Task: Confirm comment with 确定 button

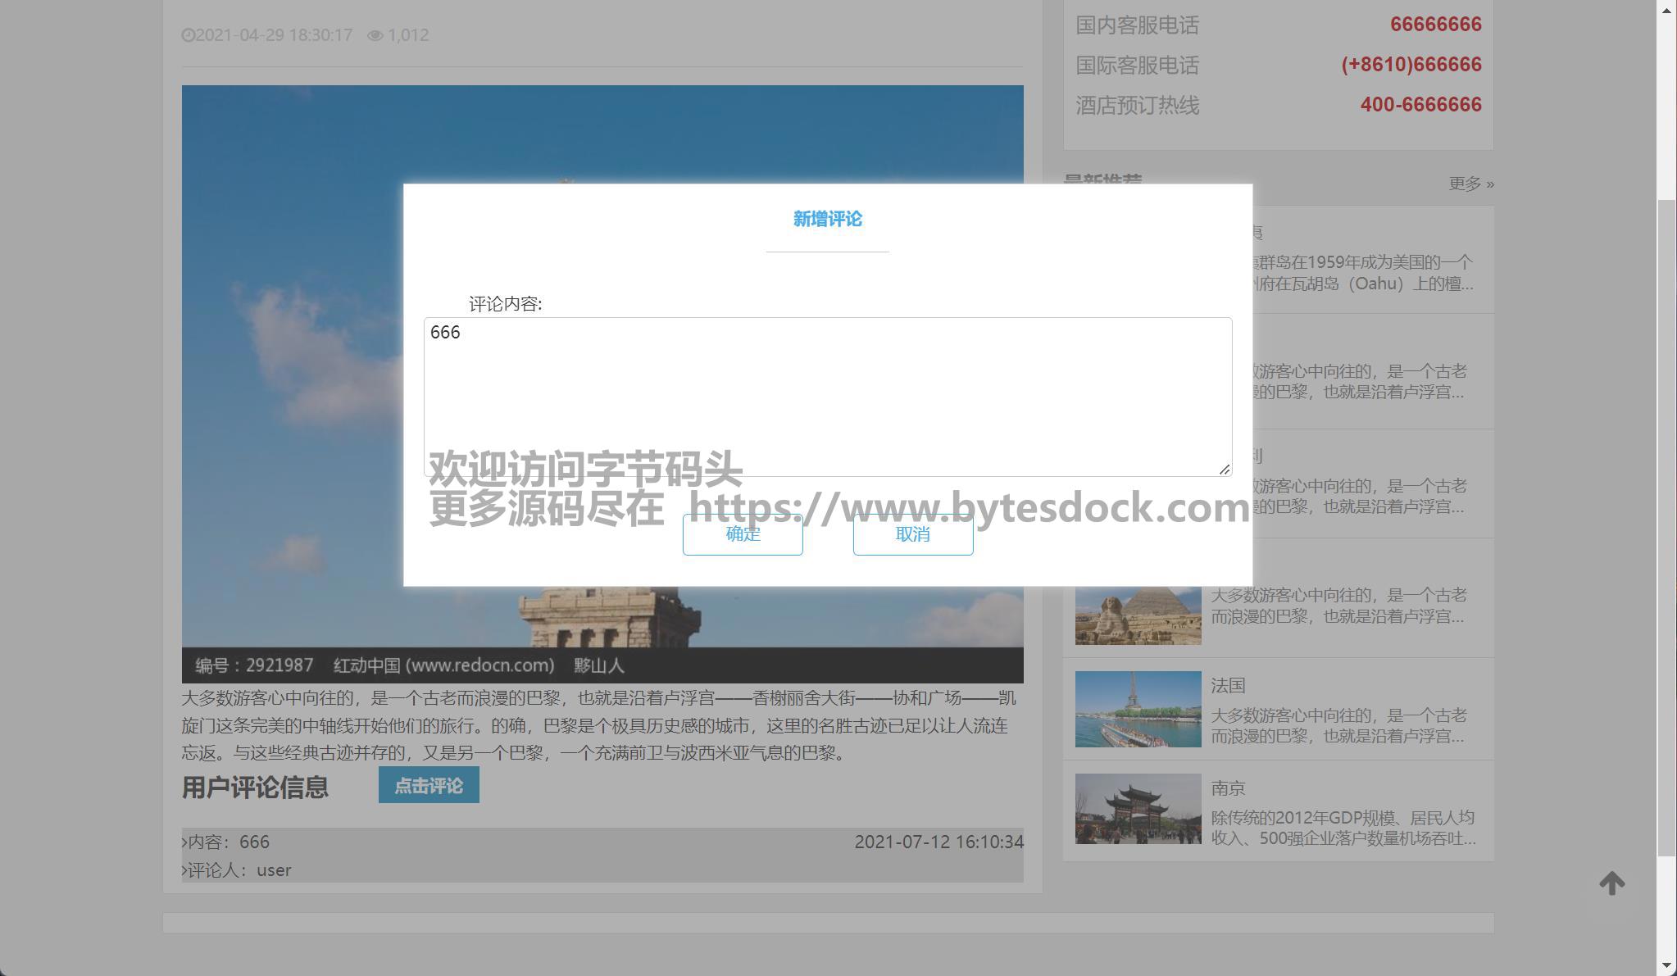Action: pos(743,534)
